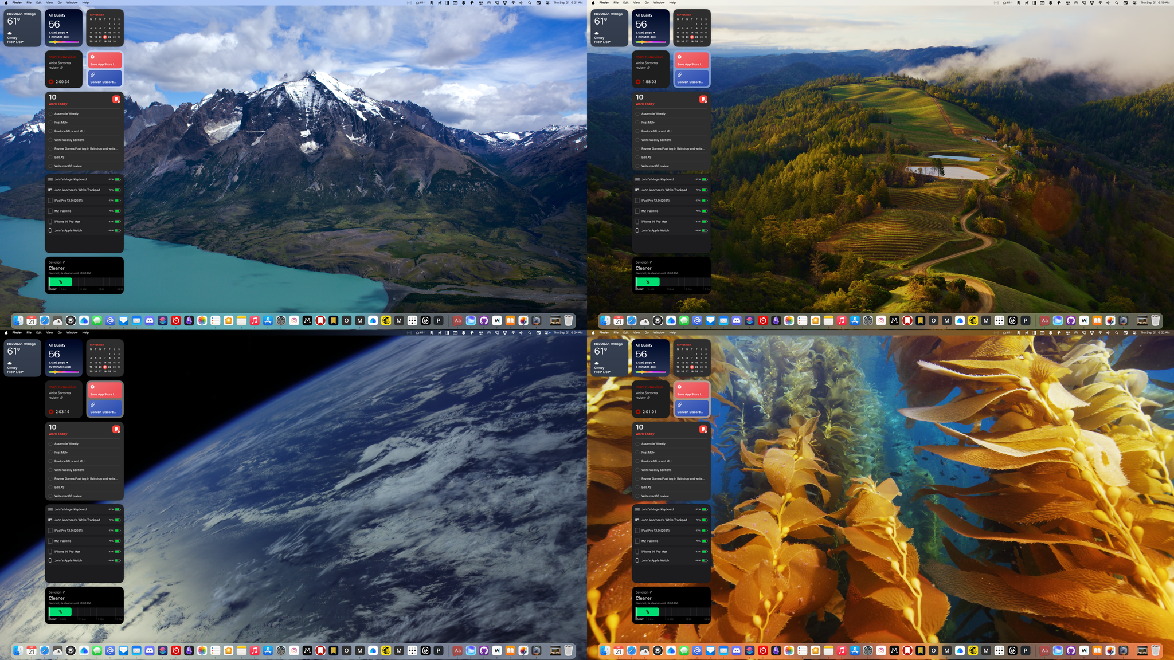The image size is (1174, 660).
Task: Open Home app in the vineyard desktop dock
Action: (x=816, y=321)
